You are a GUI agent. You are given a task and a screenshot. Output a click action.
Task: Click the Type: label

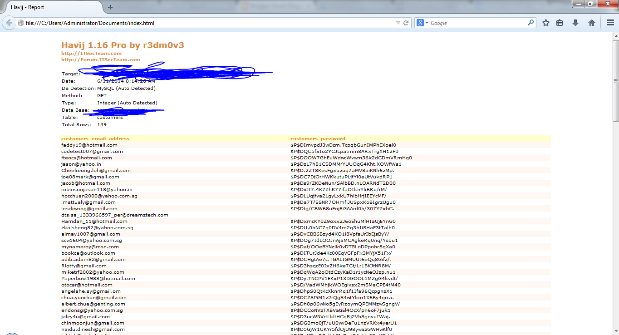click(69, 103)
